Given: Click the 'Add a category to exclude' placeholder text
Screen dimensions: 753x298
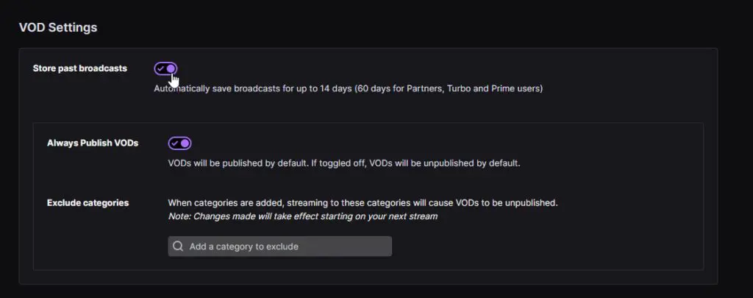Looking at the screenshot, I should [244, 246].
